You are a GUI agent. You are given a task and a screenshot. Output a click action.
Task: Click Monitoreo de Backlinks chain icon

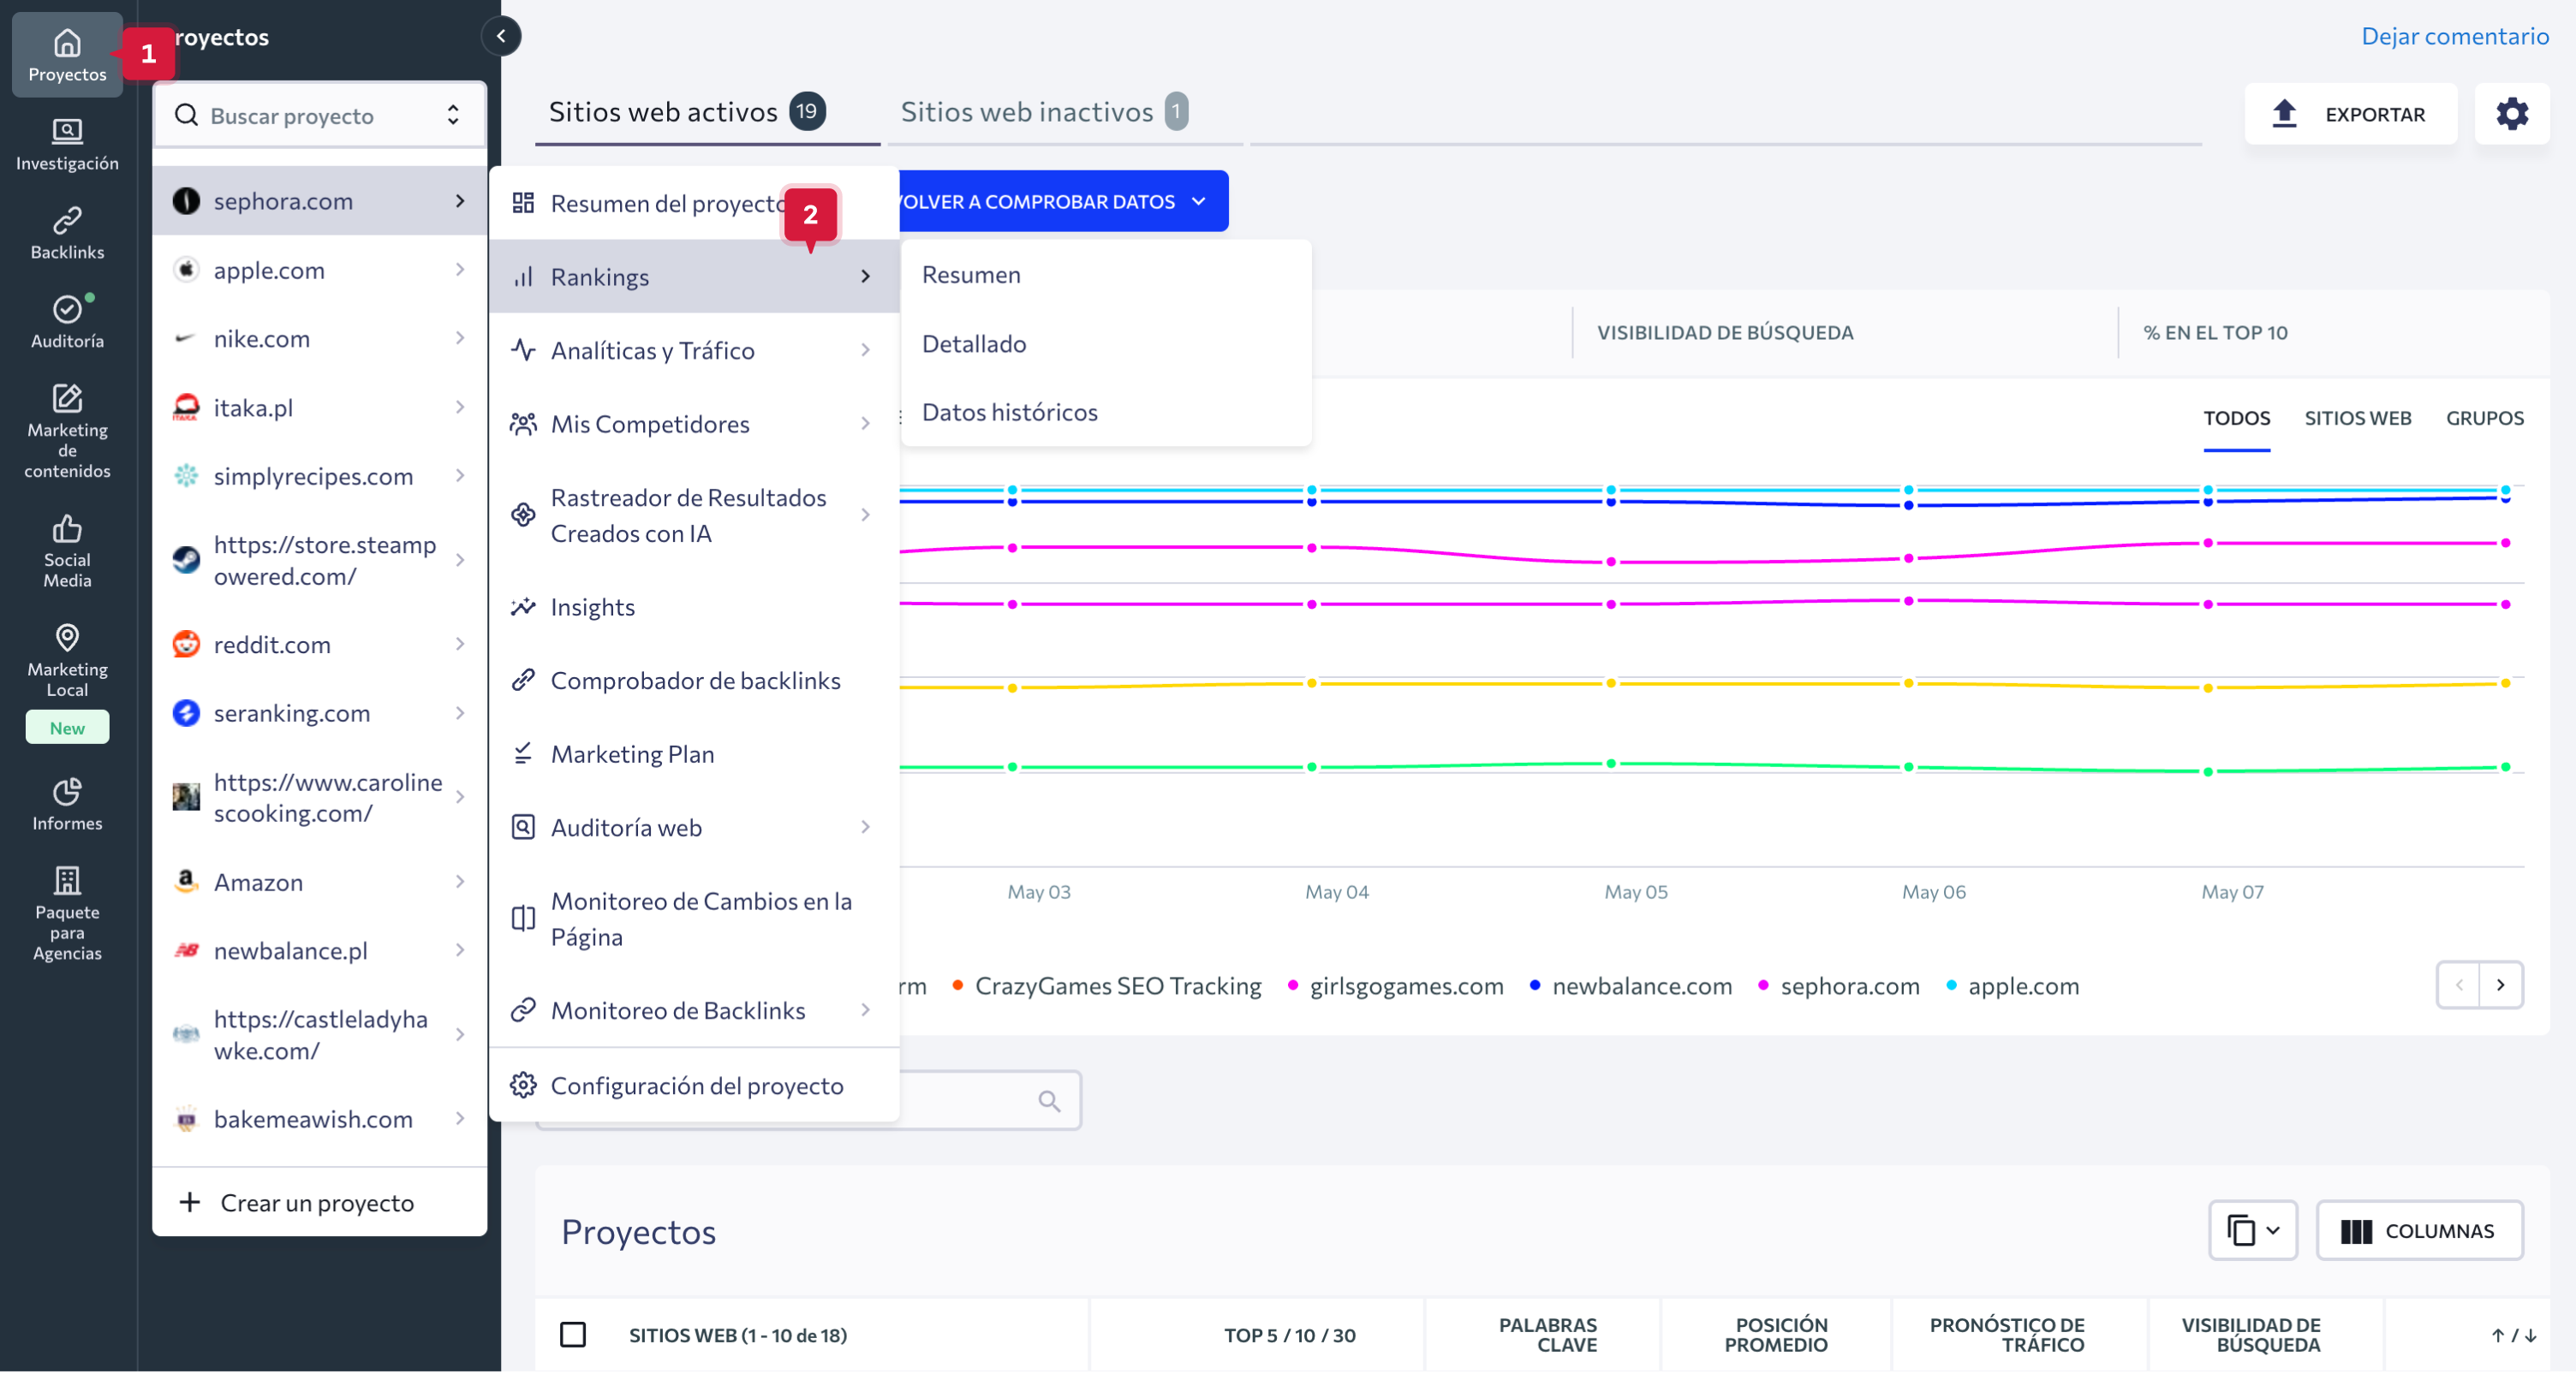(523, 1010)
